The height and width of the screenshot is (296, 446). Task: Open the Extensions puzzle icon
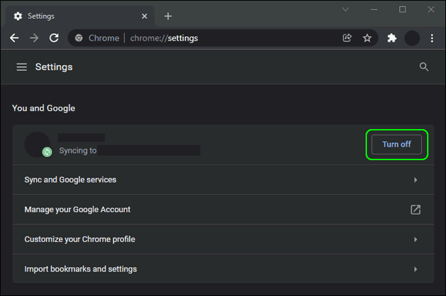pos(392,38)
